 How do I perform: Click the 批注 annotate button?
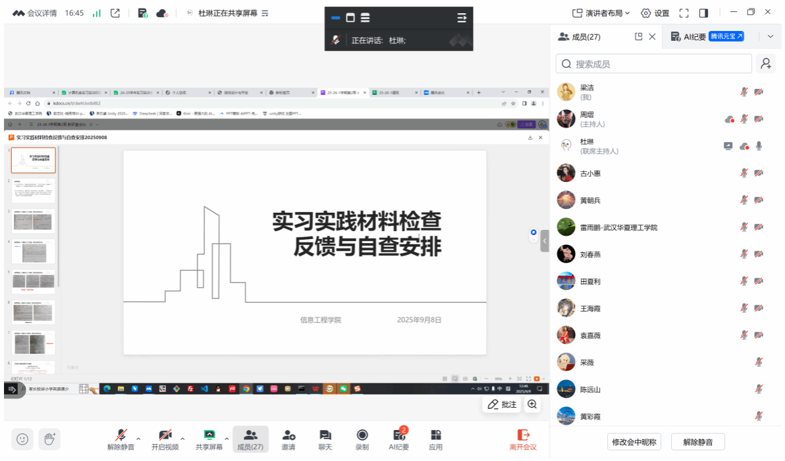click(502, 404)
